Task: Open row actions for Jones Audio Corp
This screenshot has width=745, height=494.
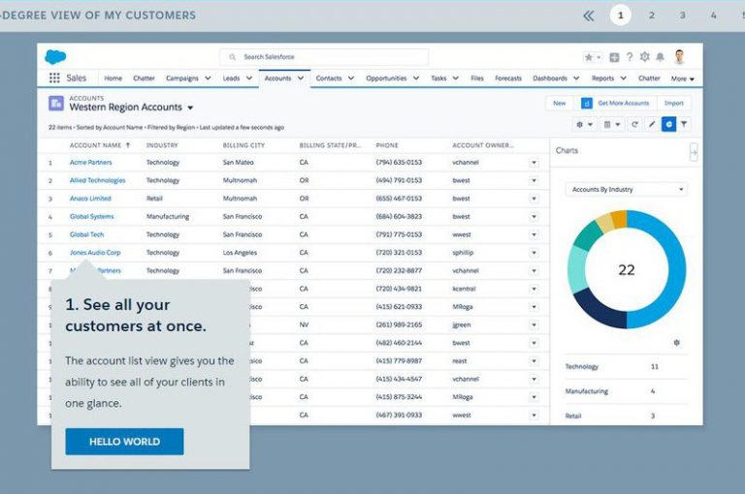Action: pyautogui.click(x=534, y=253)
